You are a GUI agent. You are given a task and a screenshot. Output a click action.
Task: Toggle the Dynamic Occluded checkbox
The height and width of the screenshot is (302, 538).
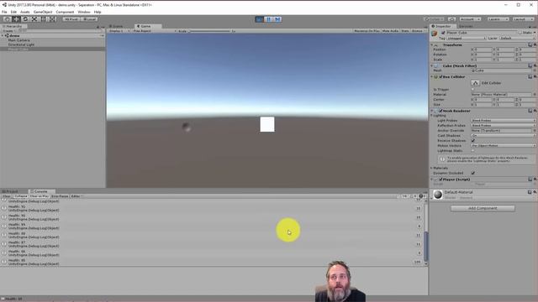(x=473, y=173)
